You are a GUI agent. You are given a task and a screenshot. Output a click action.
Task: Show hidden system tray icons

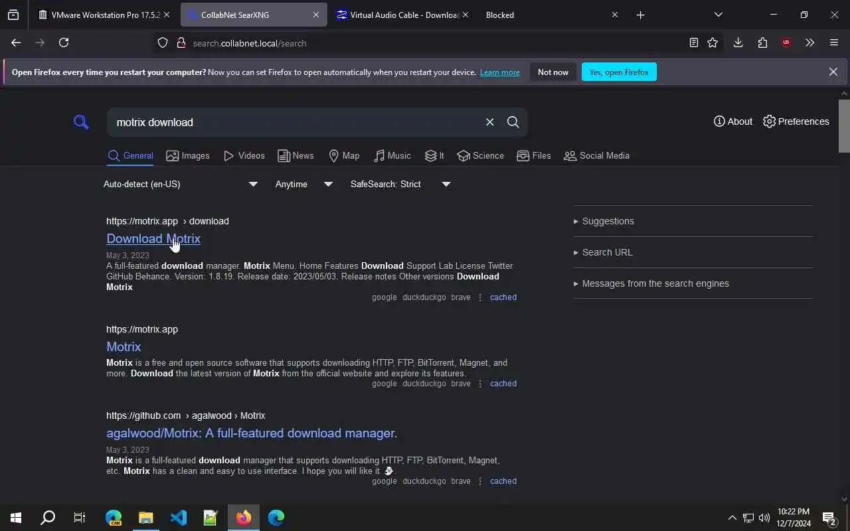click(732, 518)
